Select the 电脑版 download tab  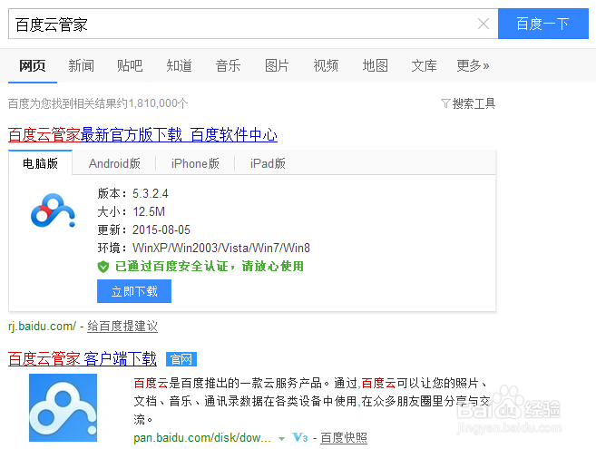click(x=40, y=163)
